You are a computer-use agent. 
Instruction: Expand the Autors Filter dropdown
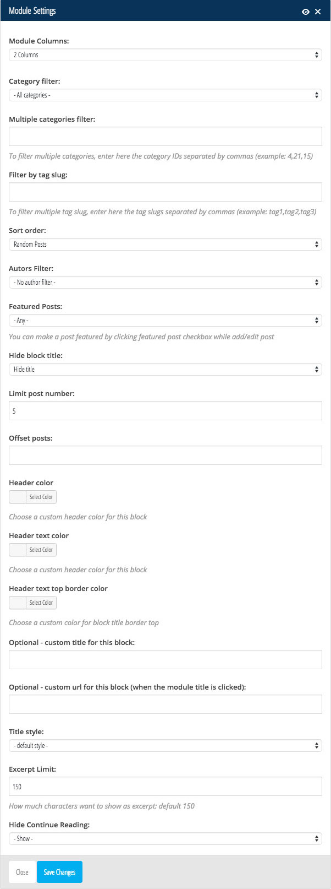165,282
